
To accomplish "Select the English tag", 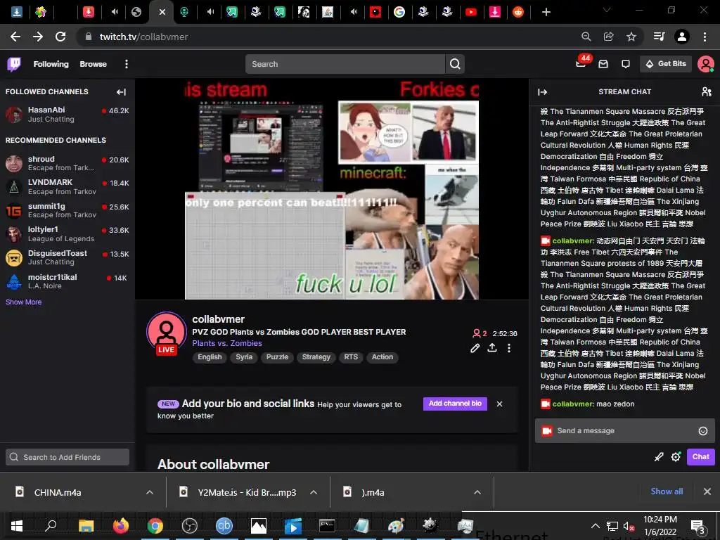I will [x=210, y=357].
